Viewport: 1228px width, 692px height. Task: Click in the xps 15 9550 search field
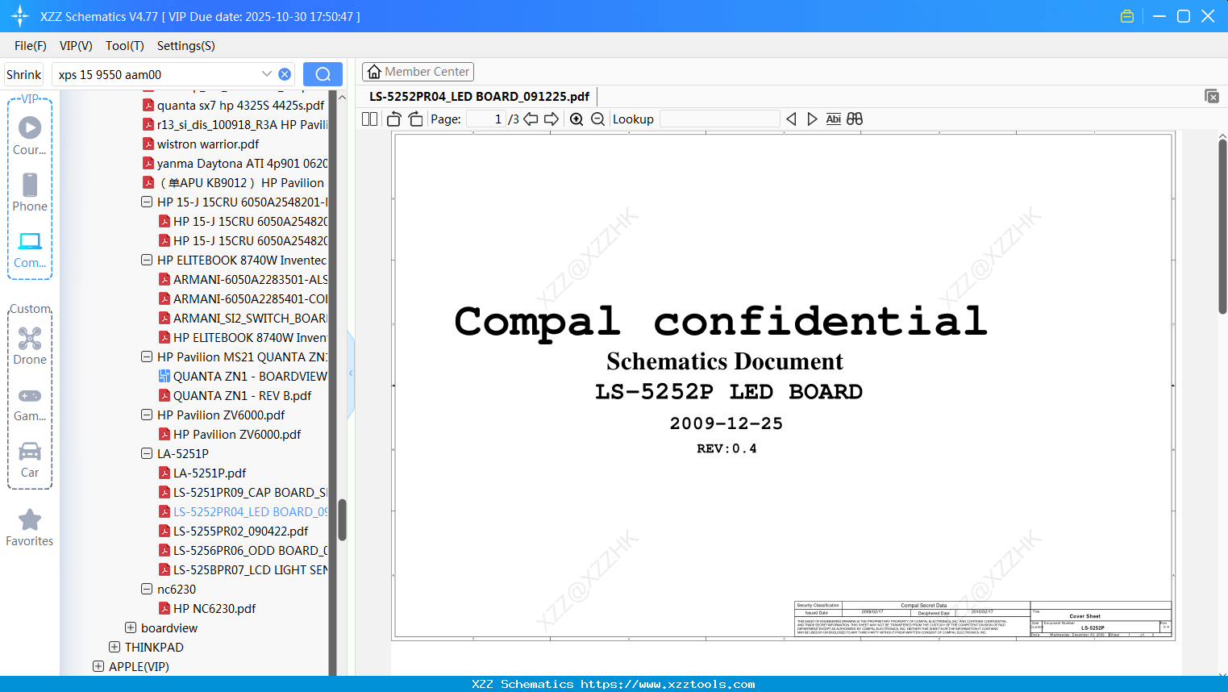[158, 74]
